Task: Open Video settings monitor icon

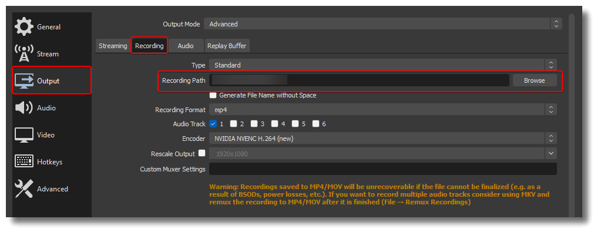Action: click(x=24, y=134)
